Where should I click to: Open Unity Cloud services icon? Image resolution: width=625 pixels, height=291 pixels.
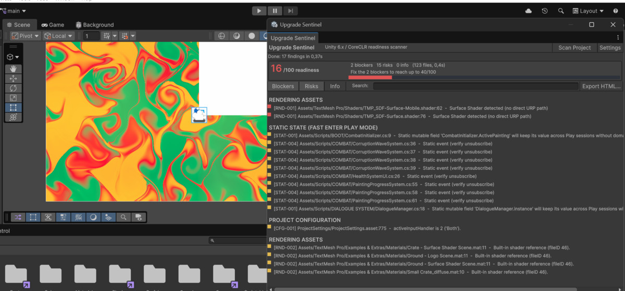coord(529,11)
